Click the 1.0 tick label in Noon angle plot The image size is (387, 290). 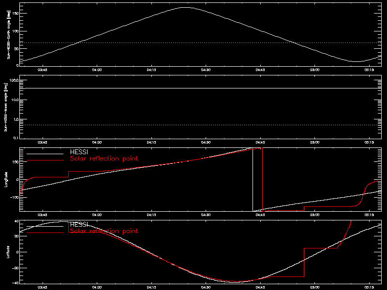tap(15, 119)
